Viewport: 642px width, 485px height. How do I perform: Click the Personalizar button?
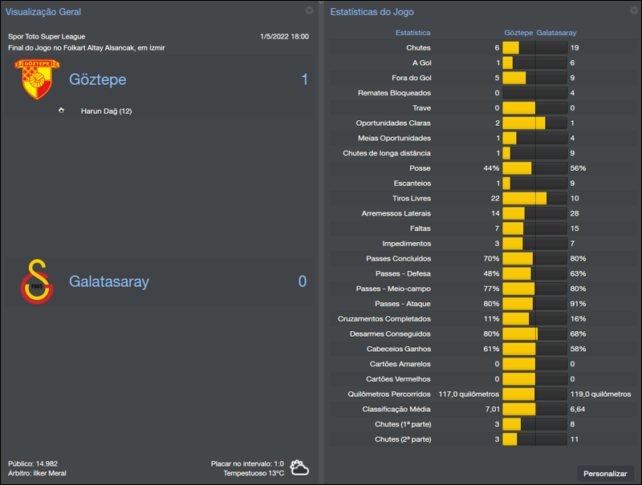(x=604, y=474)
